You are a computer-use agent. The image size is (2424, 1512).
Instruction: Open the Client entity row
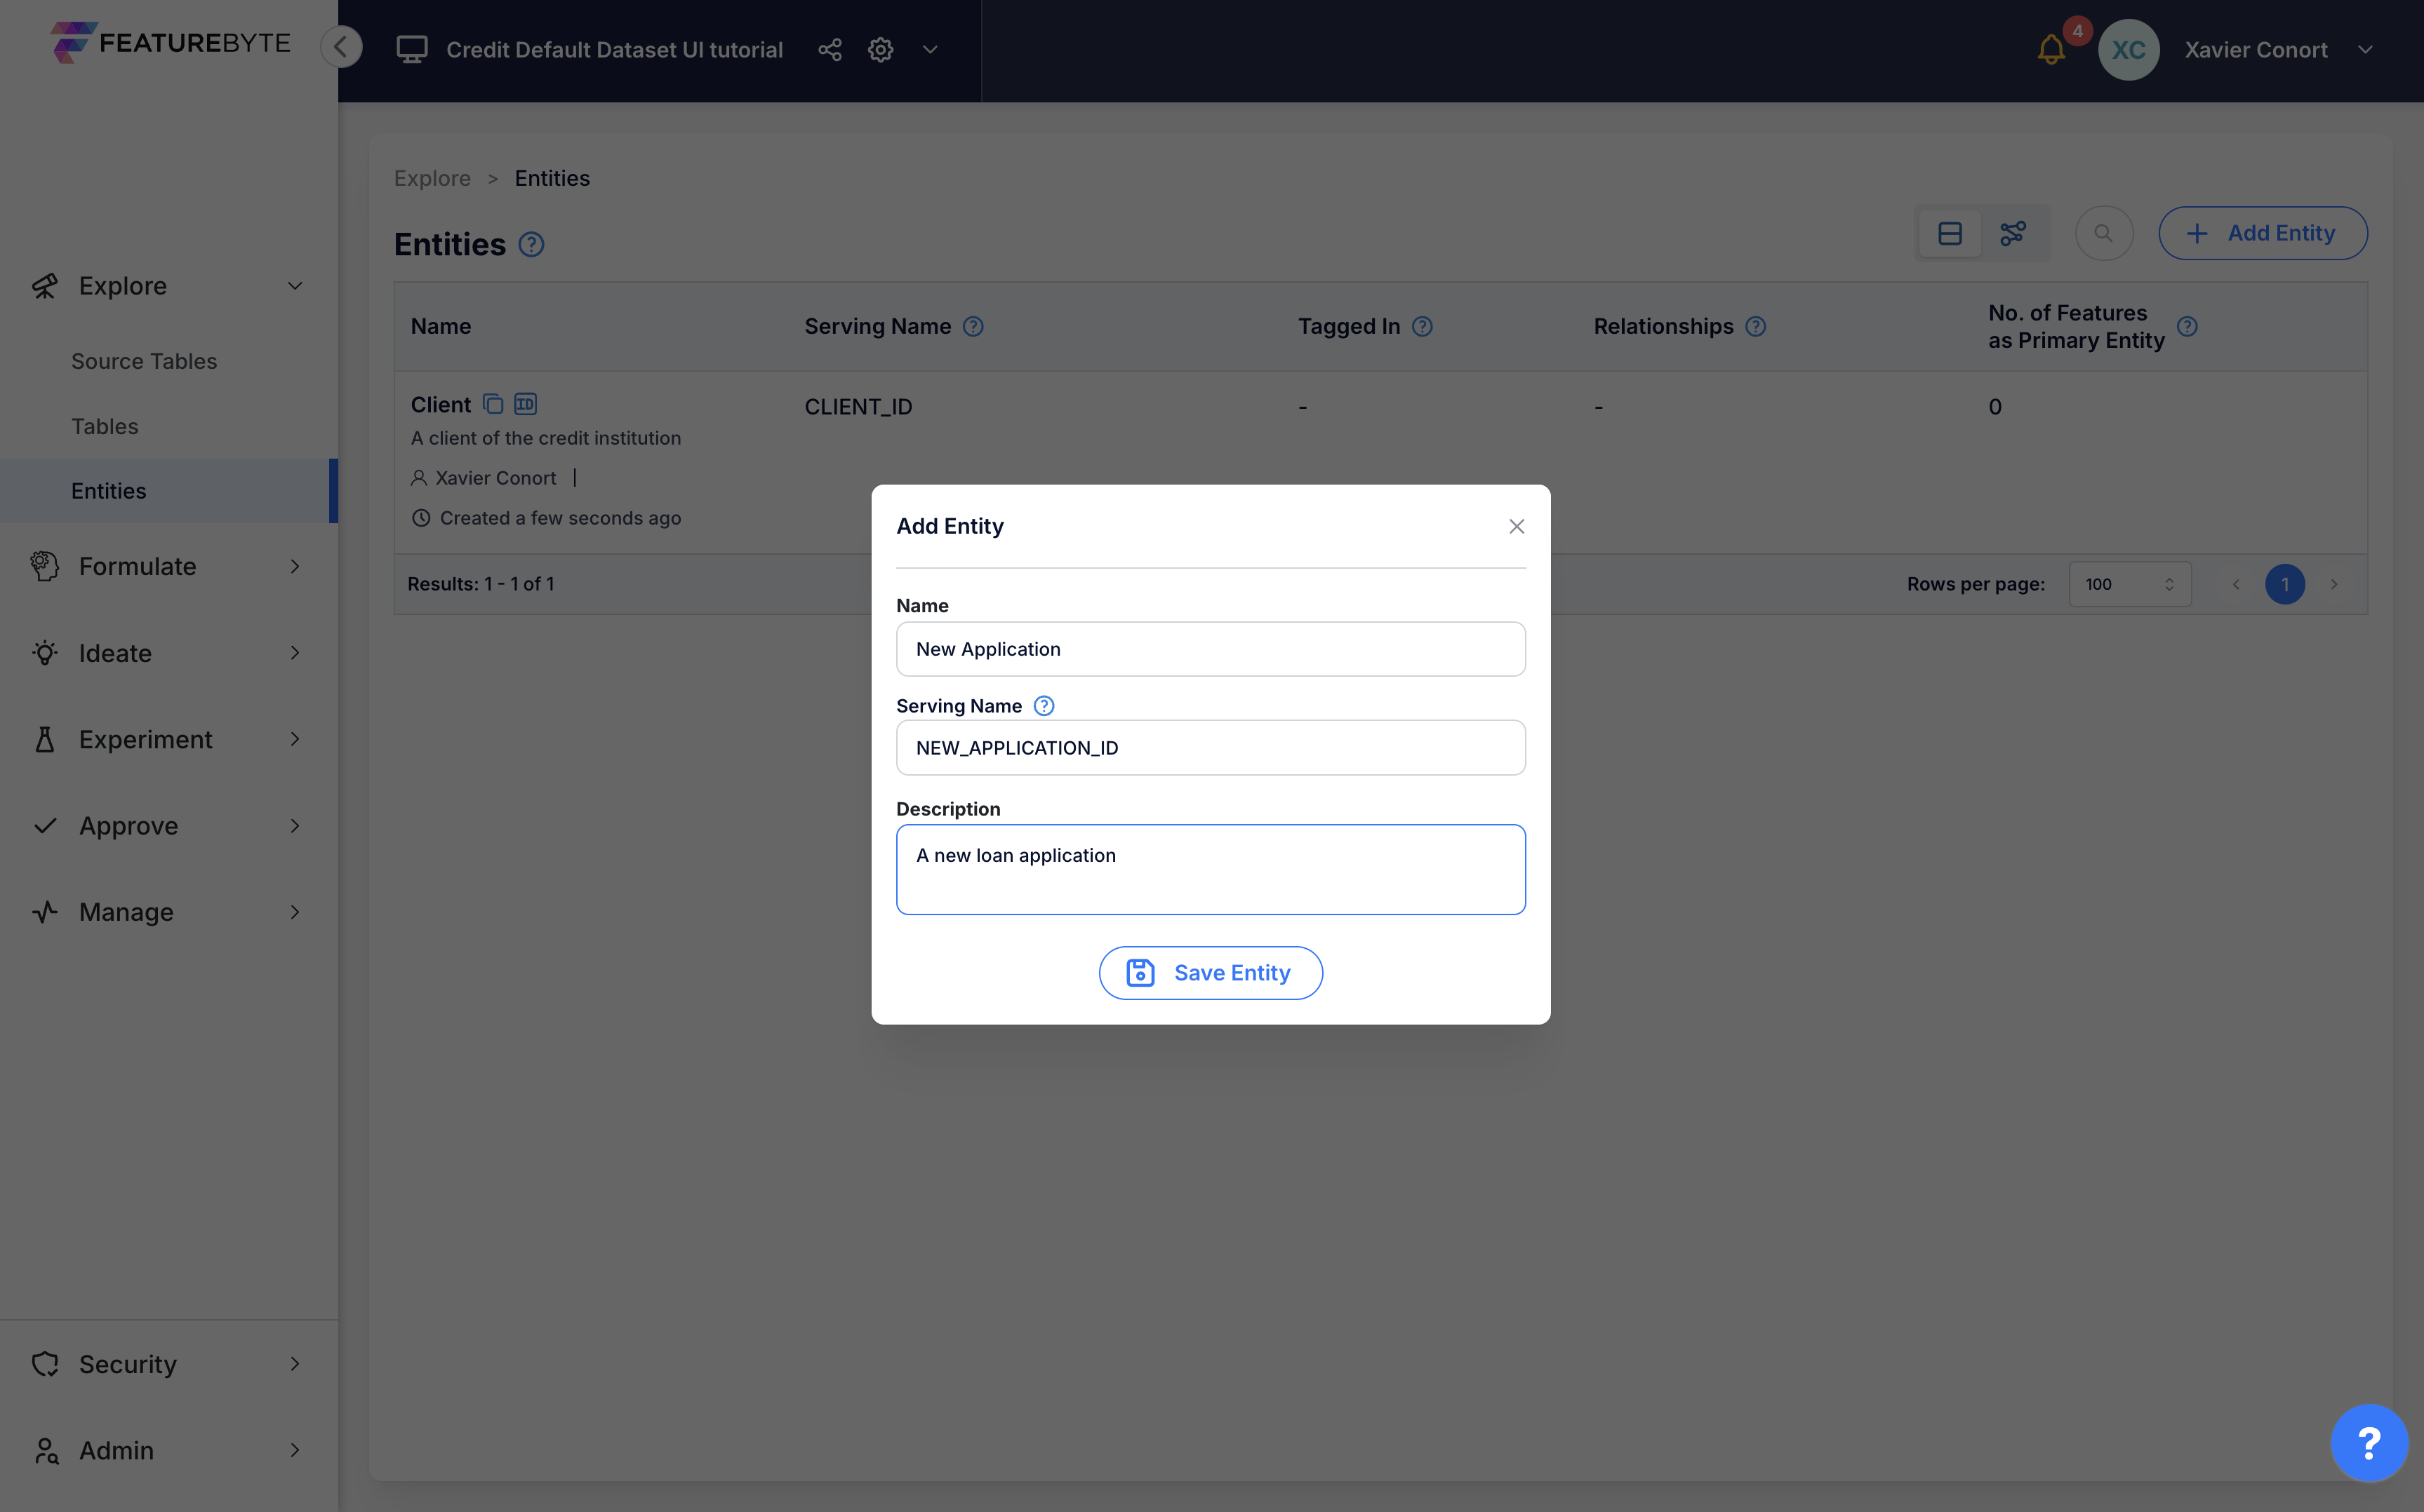click(x=1380, y=462)
